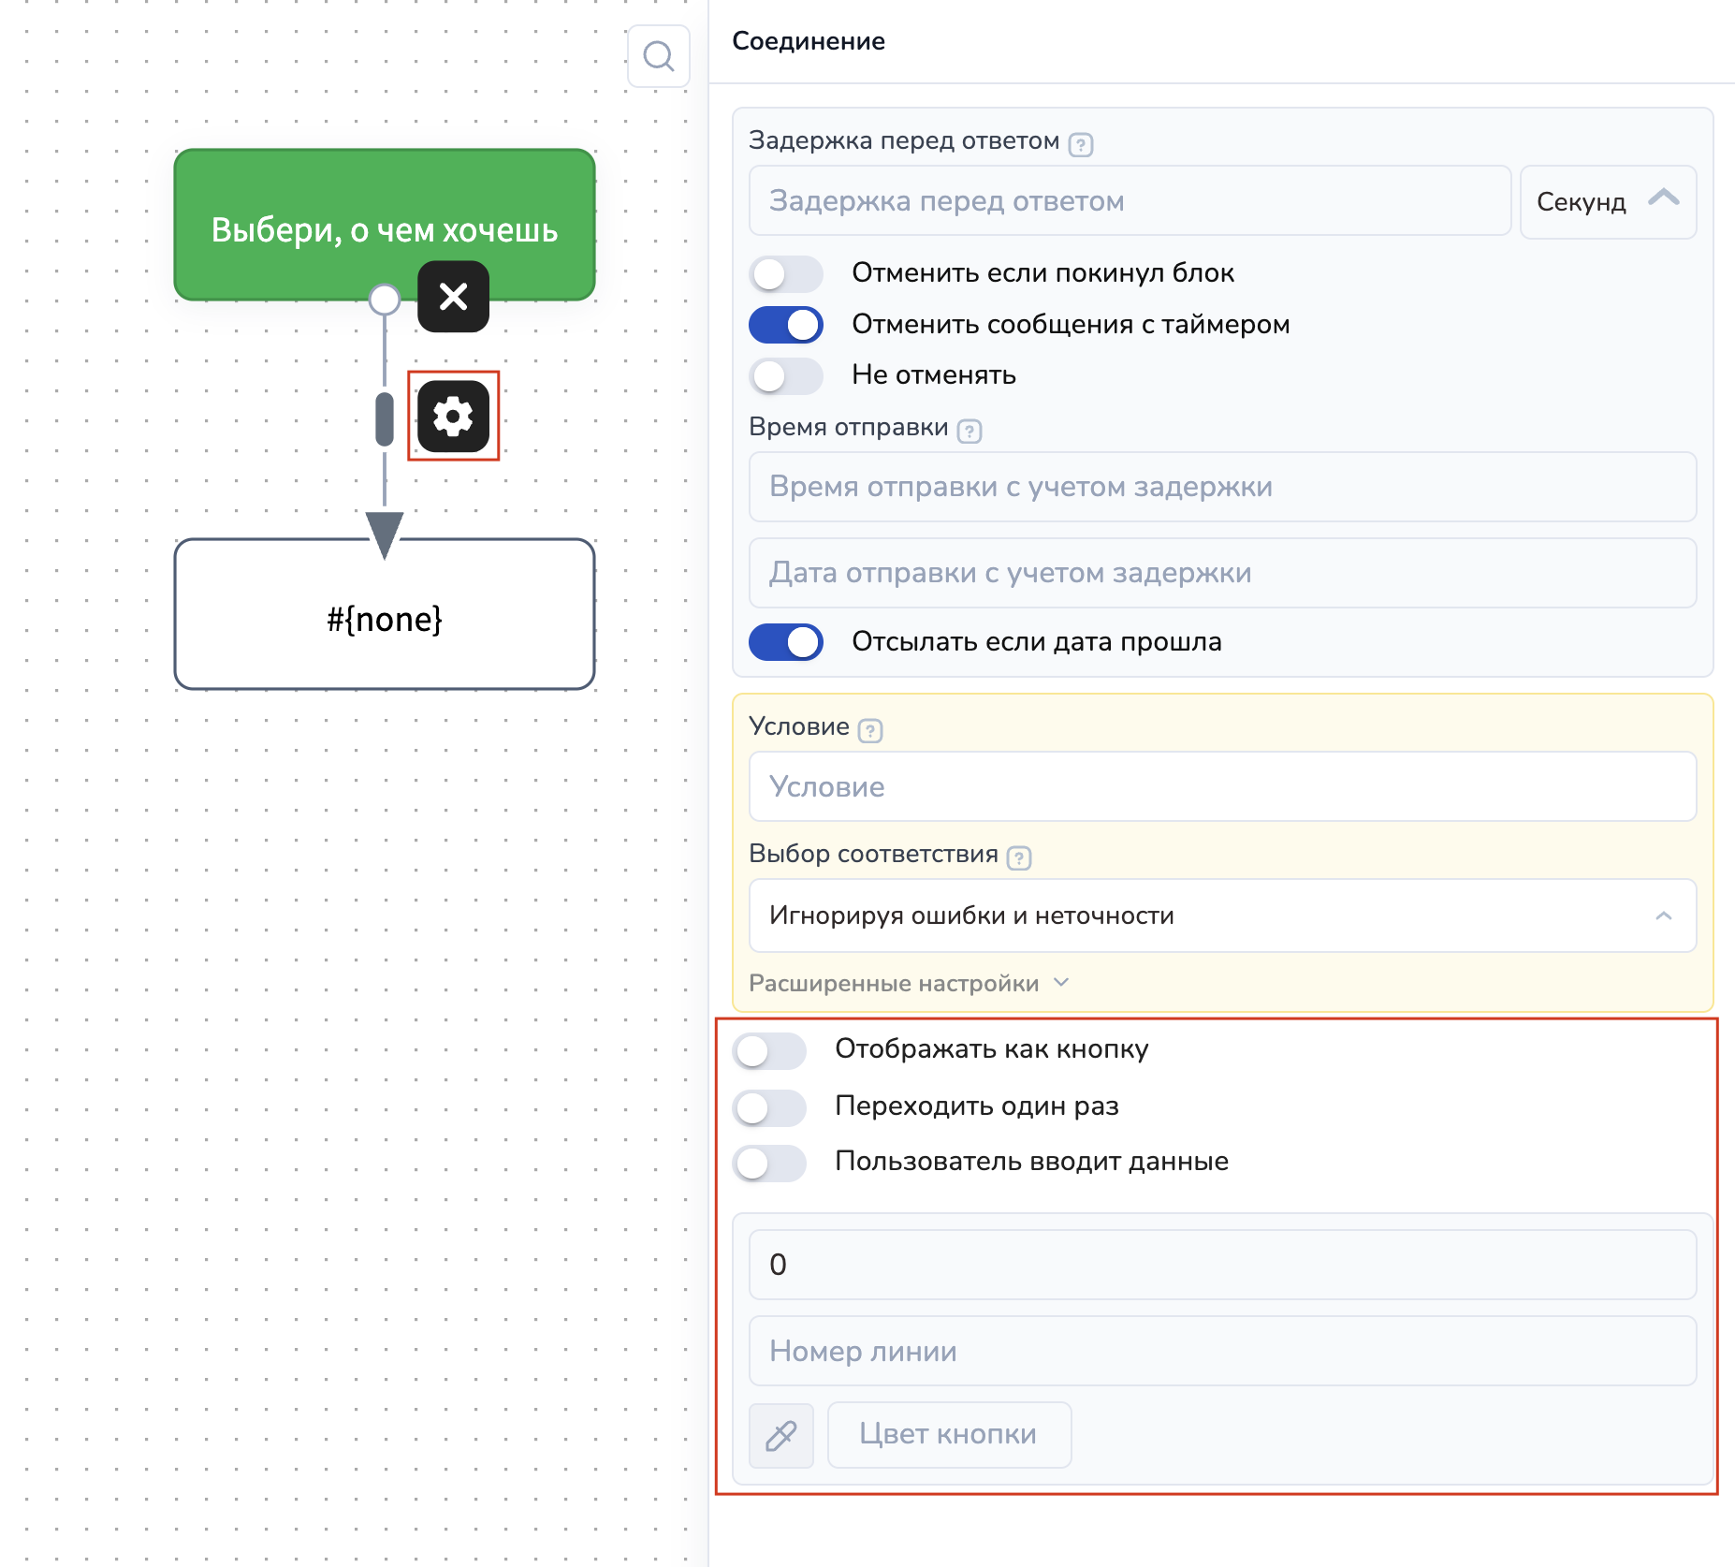
Task: Open the Секунд time unit dropdown
Action: [1607, 202]
